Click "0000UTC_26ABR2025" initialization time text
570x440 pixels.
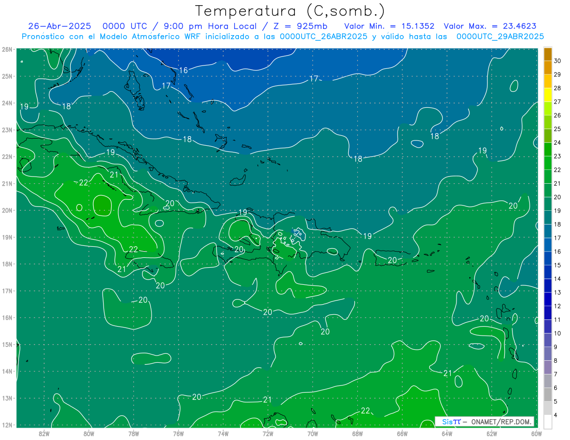click(x=323, y=37)
